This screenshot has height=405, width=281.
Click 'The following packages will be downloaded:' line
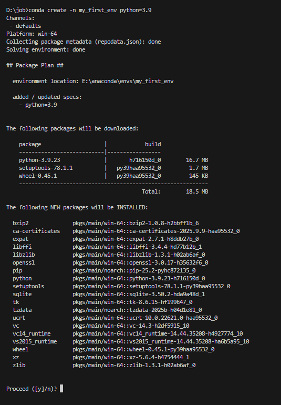pos(72,129)
